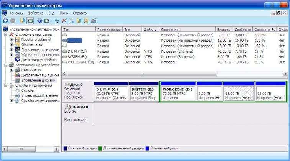290x161 pixels.
Task: Open the Окно menu
Action: [64, 13]
